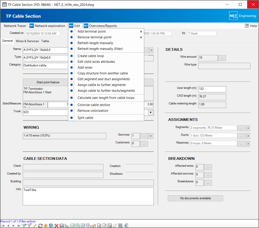The image size is (259, 228).
Task: Select Assign cable to further ducts/segments
Action: 106,90
